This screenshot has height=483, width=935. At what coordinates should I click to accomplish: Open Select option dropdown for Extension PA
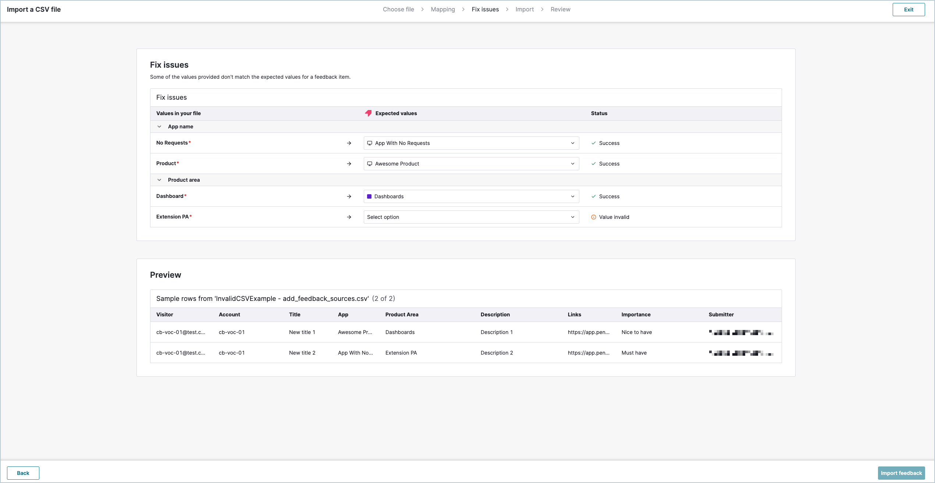471,217
